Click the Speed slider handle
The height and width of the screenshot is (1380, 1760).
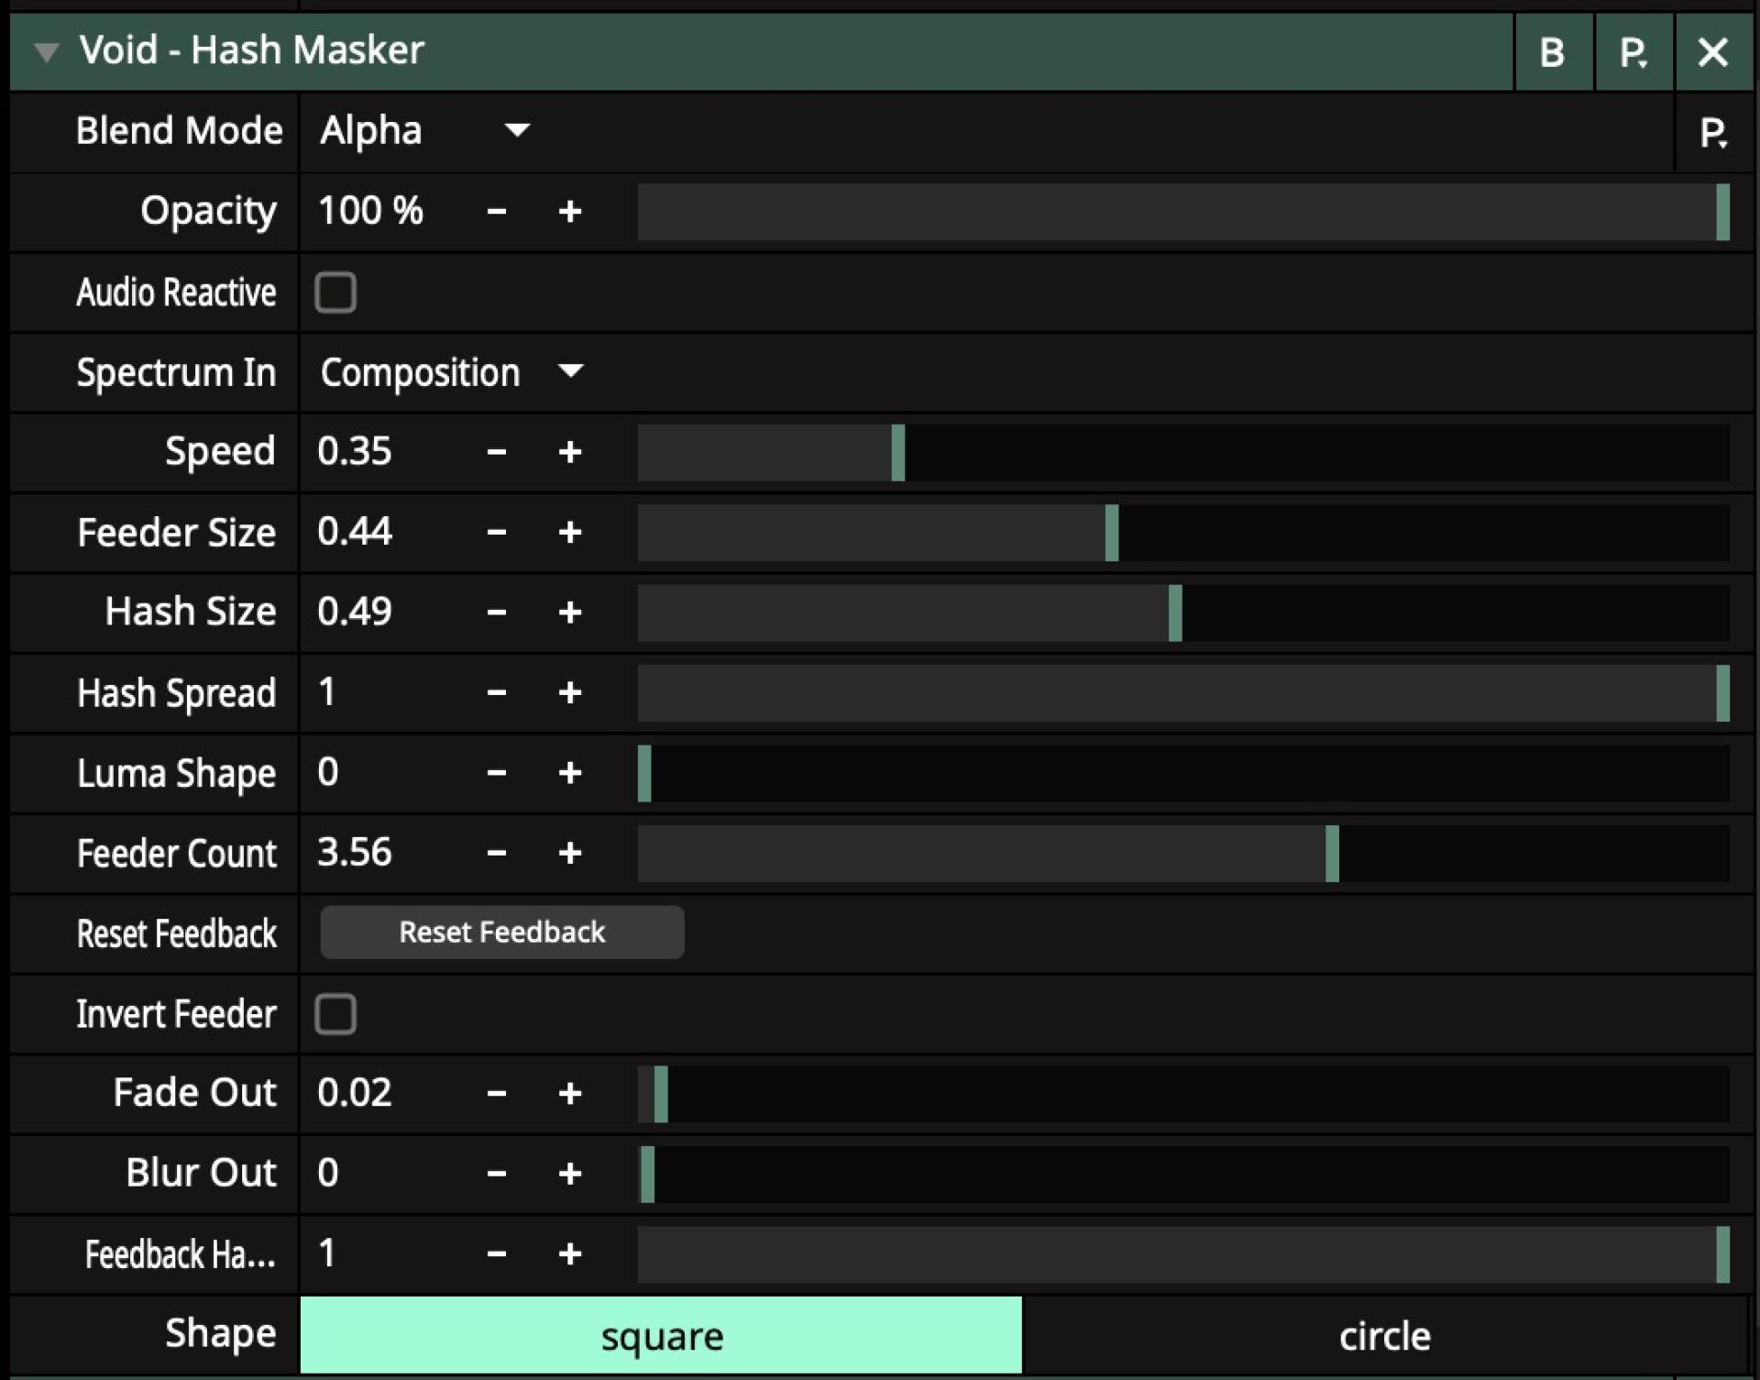point(898,452)
